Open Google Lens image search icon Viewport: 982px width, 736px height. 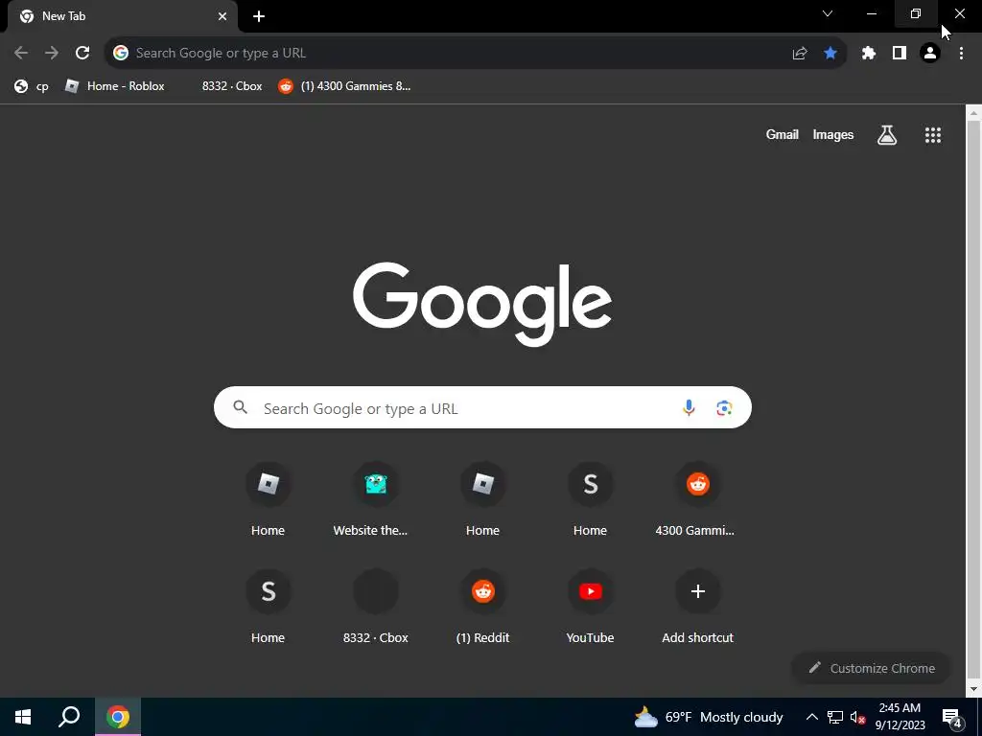tap(724, 408)
